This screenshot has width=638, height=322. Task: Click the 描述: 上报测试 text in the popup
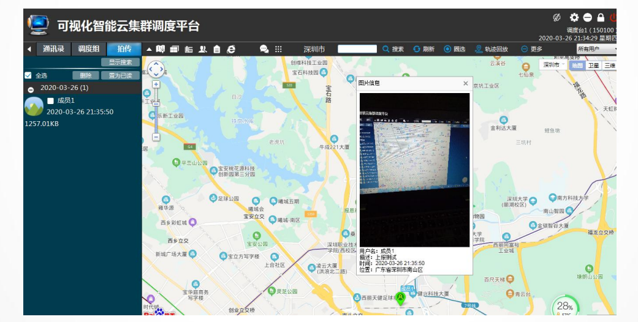(x=378, y=257)
